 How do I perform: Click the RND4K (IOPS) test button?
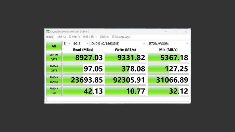54,79
